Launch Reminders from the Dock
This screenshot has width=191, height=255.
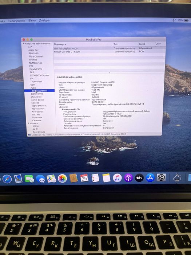click(x=95, y=178)
